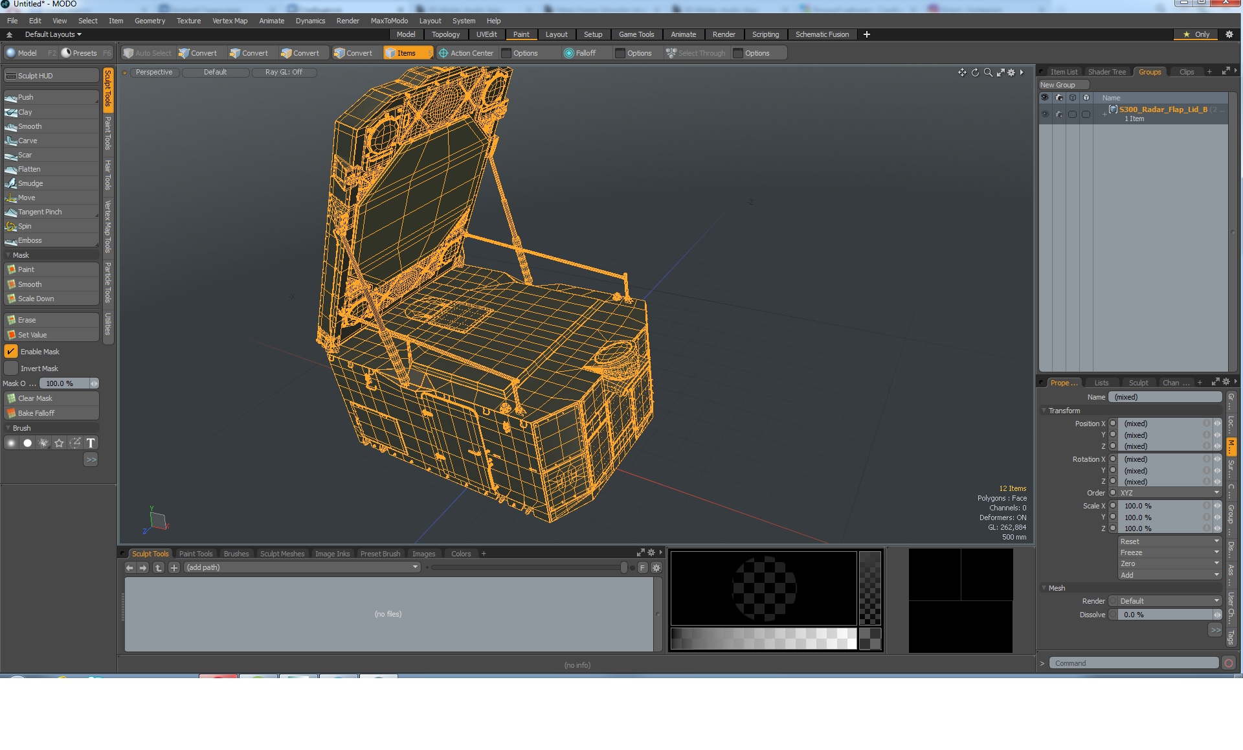This screenshot has height=750, width=1243.
Task: Collapse the Mask section
Action: coord(8,255)
